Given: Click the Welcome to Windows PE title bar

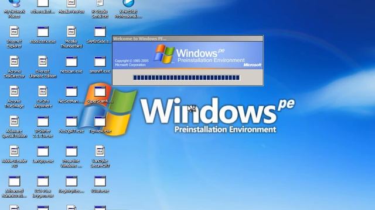Looking at the screenshot, I should [187, 38].
